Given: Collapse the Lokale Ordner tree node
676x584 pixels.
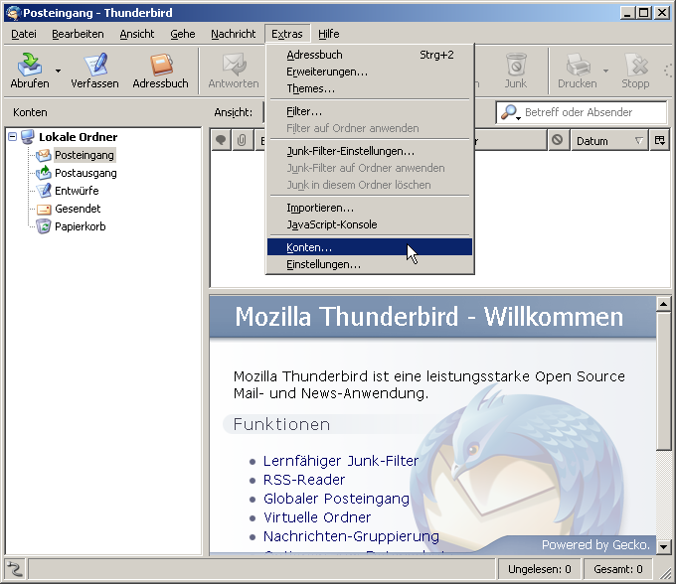Looking at the screenshot, I should point(13,137).
